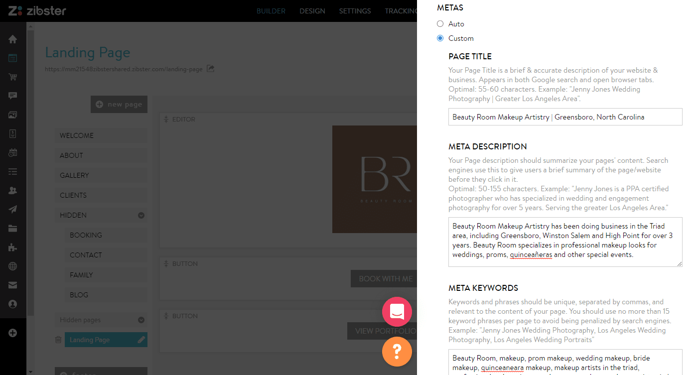Viewport: 695px width, 375px height.
Task: Collapse the HIDDEN pages group
Action: point(140,215)
